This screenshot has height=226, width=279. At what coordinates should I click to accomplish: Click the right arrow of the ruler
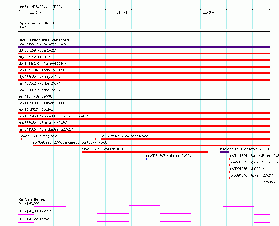pyautogui.click(x=269, y=10)
